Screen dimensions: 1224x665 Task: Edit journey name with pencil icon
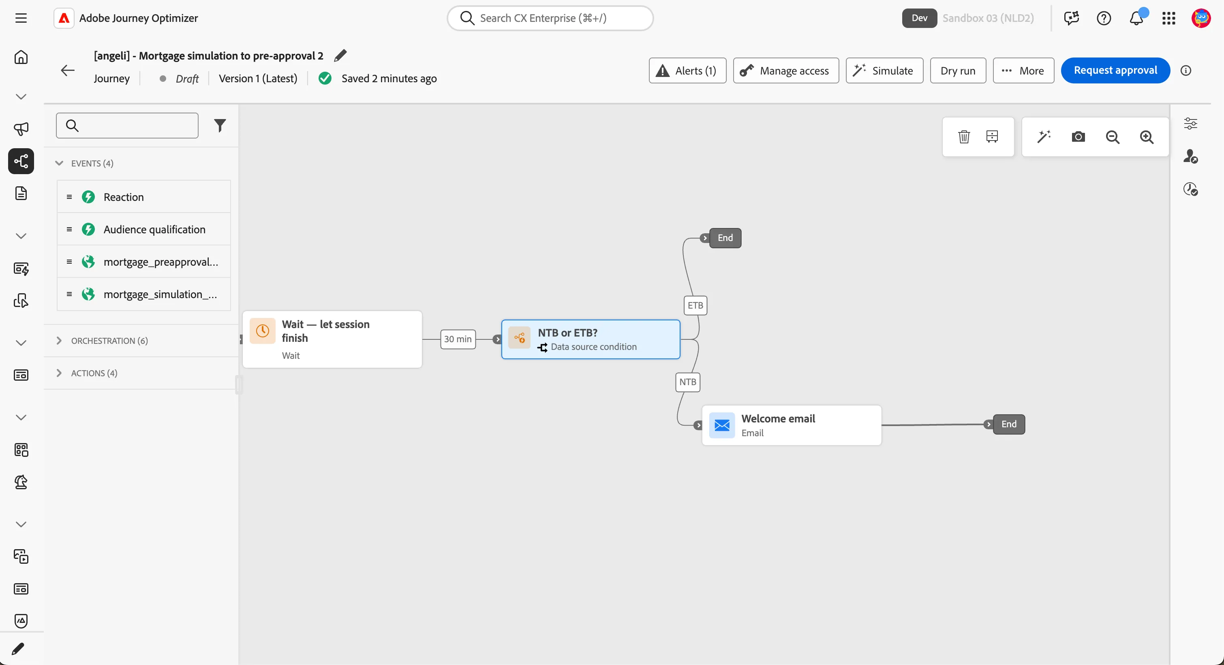tap(340, 55)
